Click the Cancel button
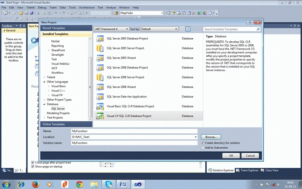Image resolution: width=302 pixels, height=189 pixels. (250, 156)
